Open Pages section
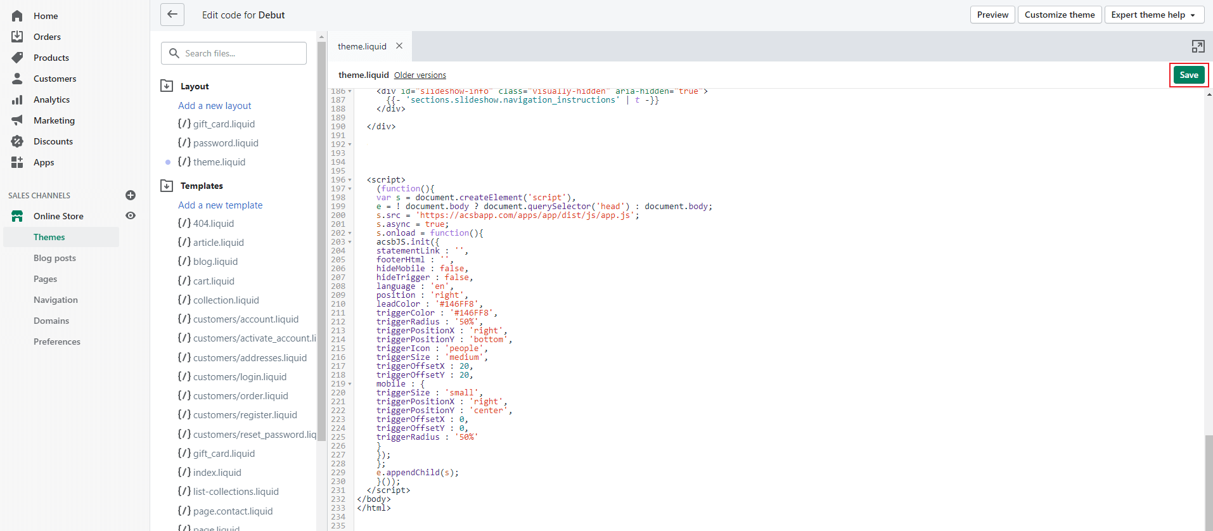Image resolution: width=1213 pixels, height=531 pixels. click(x=45, y=279)
